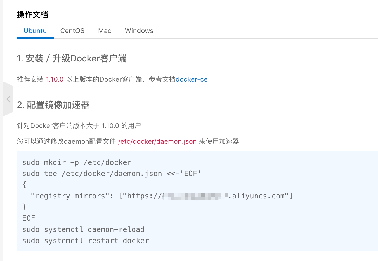
Task: Click the standalone EOF line in the code
Action: pos(29,218)
